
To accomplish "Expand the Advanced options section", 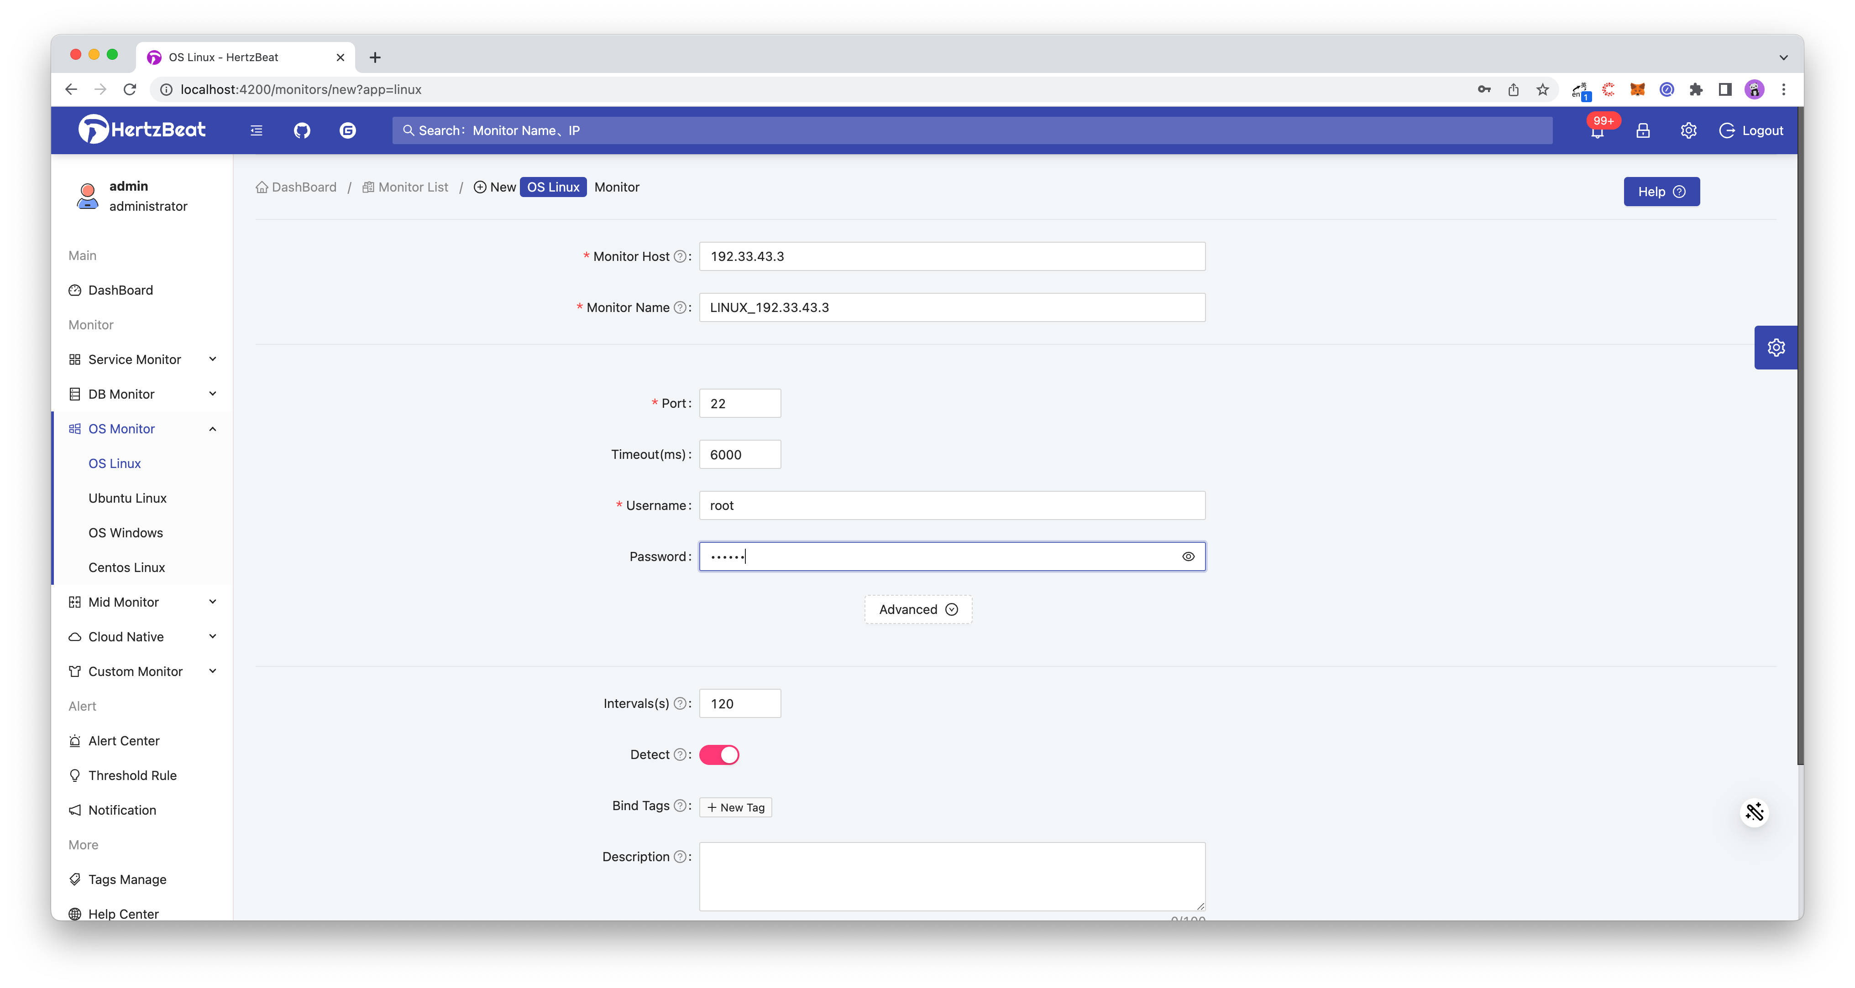I will click(x=918, y=609).
